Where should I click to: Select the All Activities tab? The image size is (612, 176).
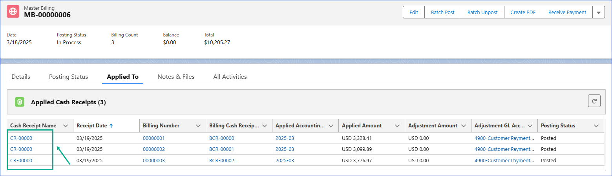tap(230, 77)
